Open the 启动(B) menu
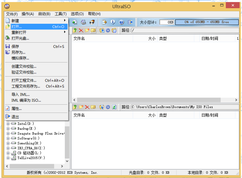Viewport: 242px width, 178px height. [44, 14]
